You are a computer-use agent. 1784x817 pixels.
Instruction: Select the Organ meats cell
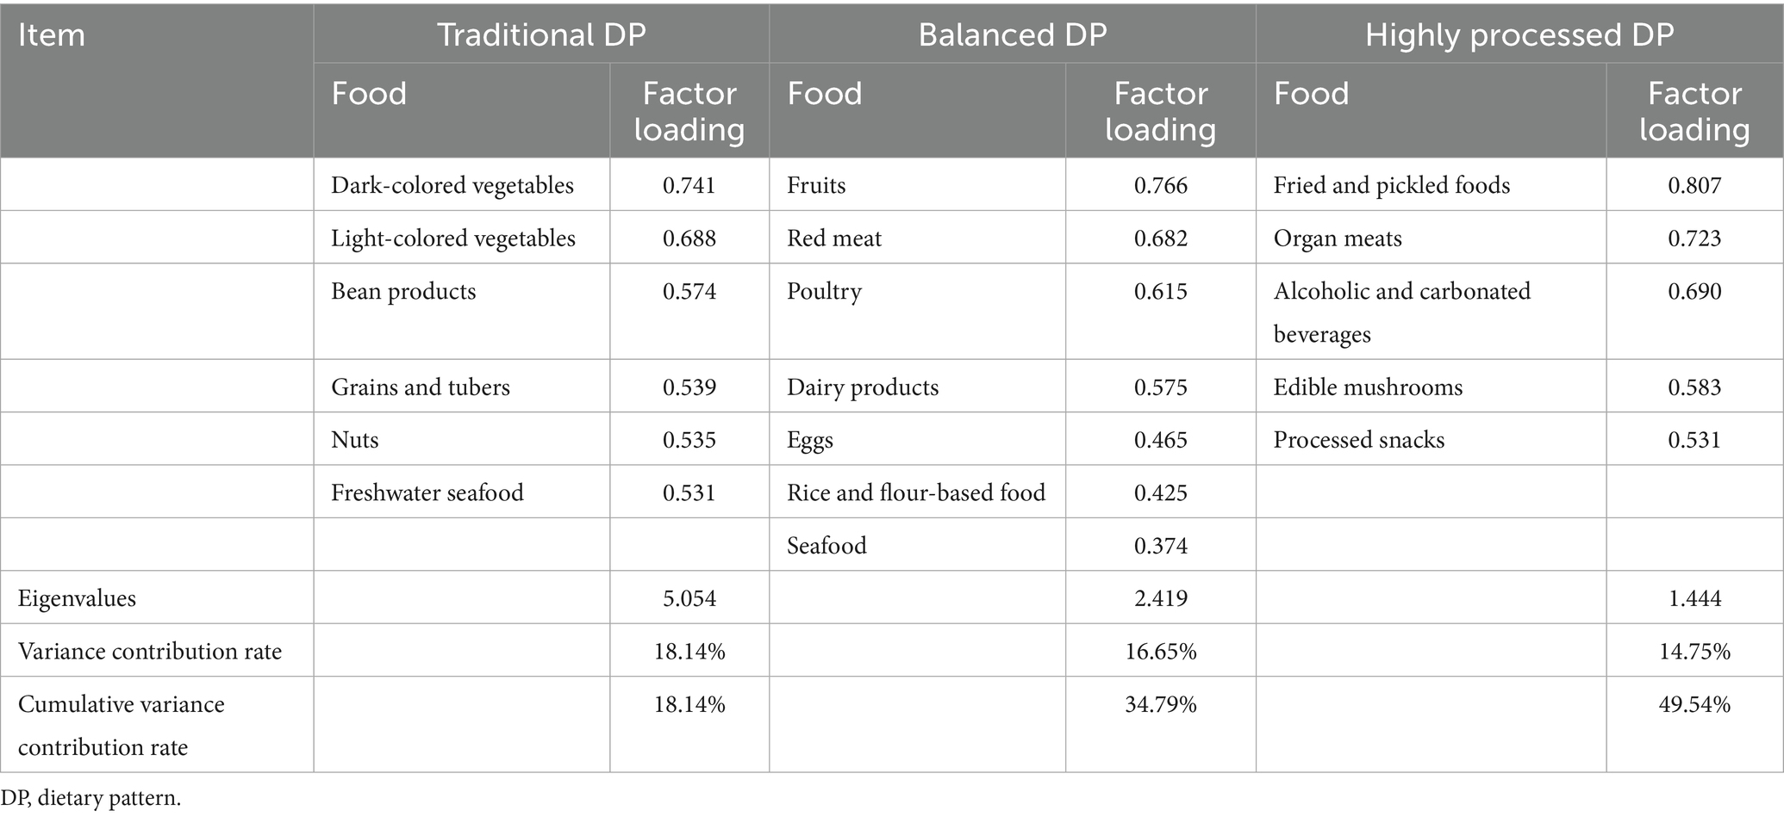1338,238
